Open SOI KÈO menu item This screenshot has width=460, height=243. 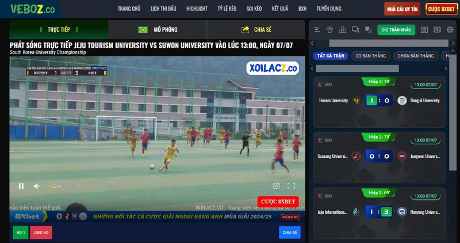point(254,9)
